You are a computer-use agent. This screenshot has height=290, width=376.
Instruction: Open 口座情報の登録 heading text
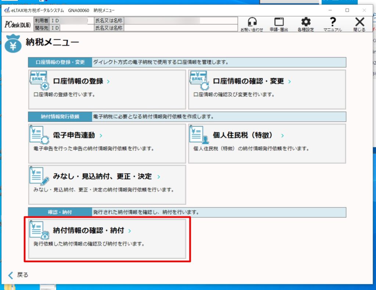tap(78, 81)
